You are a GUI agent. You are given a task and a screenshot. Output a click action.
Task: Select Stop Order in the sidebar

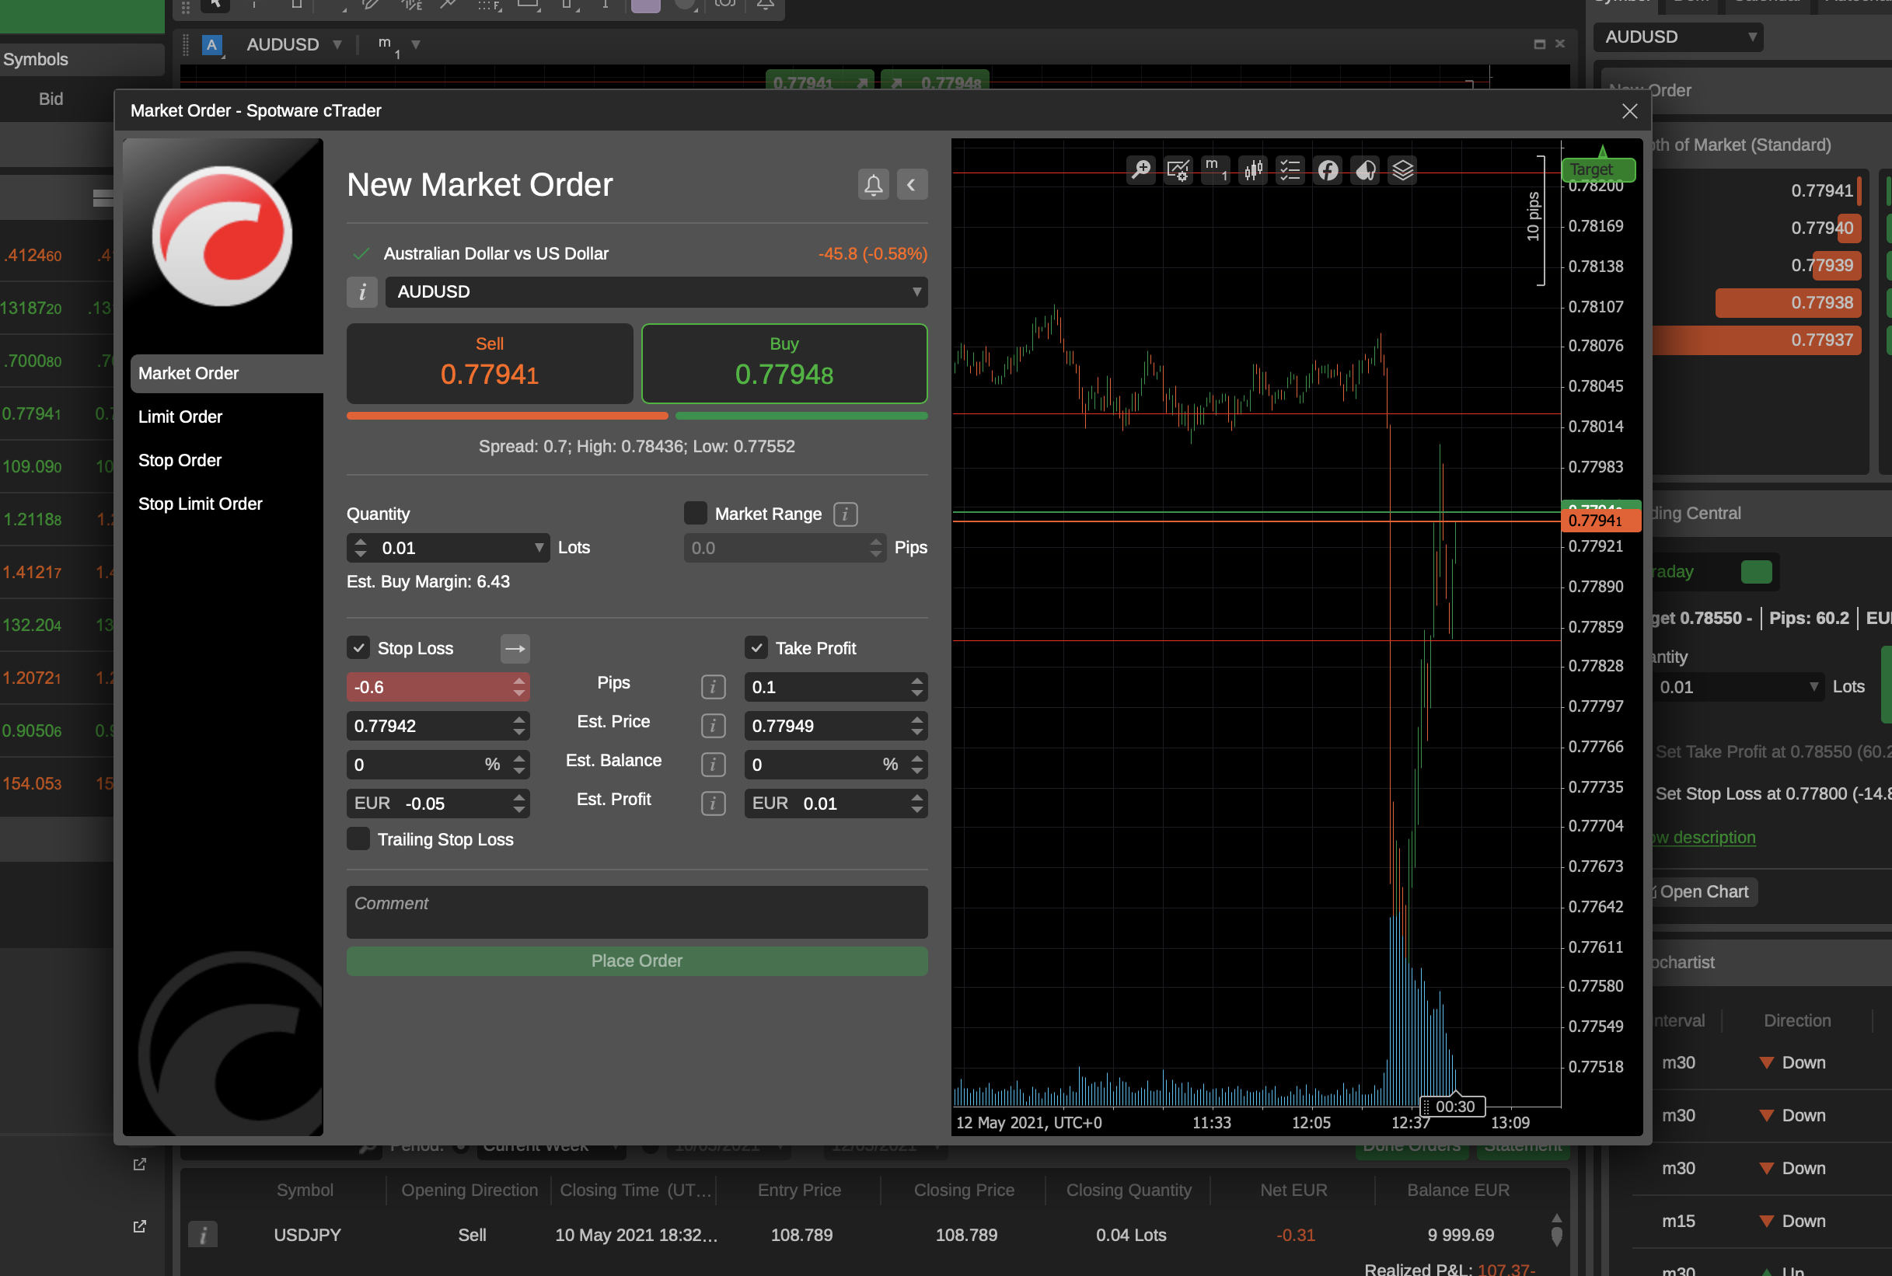pos(180,461)
